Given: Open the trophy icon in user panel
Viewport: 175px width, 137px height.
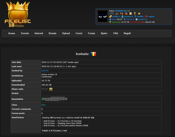Looking at the screenshot, I should point(135,14).
